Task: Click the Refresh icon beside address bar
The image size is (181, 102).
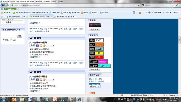Action: (135, 5)
